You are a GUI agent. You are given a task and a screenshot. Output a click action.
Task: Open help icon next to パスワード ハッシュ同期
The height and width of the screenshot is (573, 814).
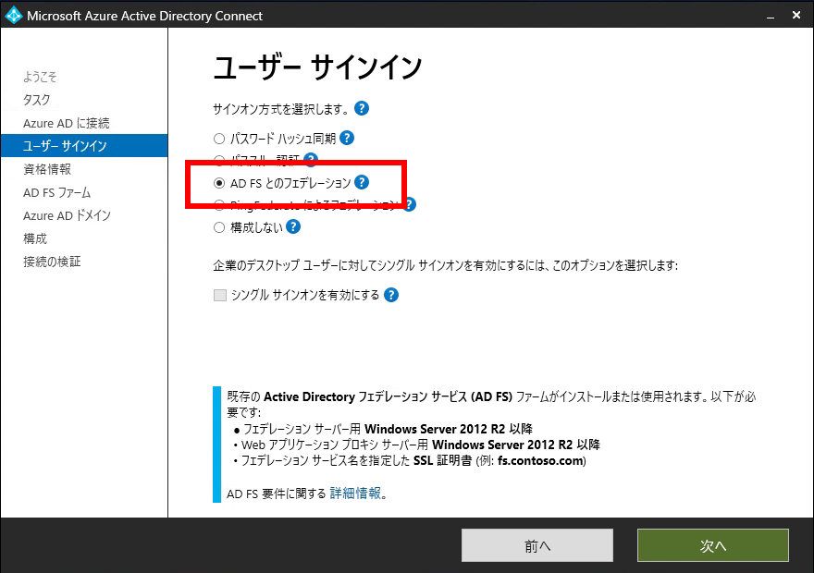(x=346, y=138)
